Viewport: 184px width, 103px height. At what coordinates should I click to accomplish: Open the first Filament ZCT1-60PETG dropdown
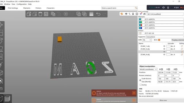pos(161,19)
